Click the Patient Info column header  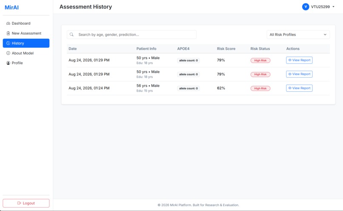(x=146, y=49)
